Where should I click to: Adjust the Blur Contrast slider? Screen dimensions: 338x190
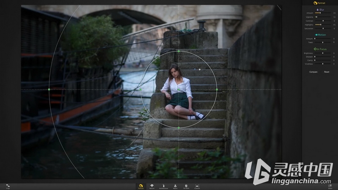[x=323, y=21]
